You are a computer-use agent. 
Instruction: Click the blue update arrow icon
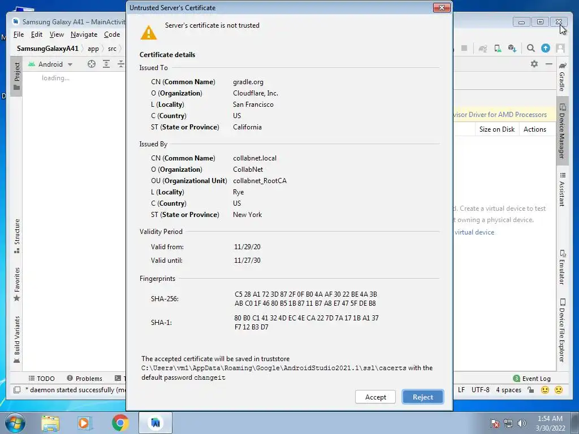coord(546,49)
